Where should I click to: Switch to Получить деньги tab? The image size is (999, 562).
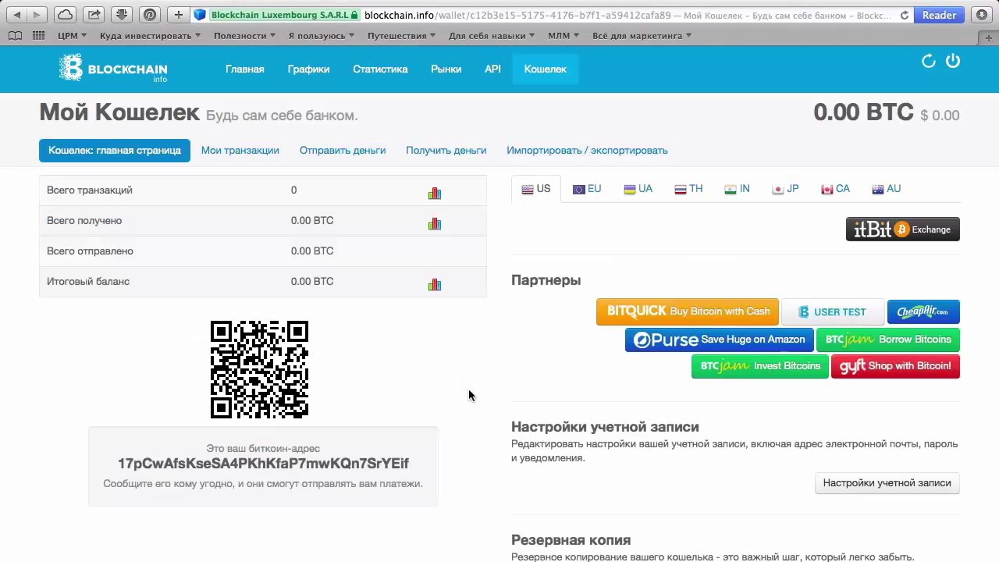pyautogui.click(x=446, y=151)
